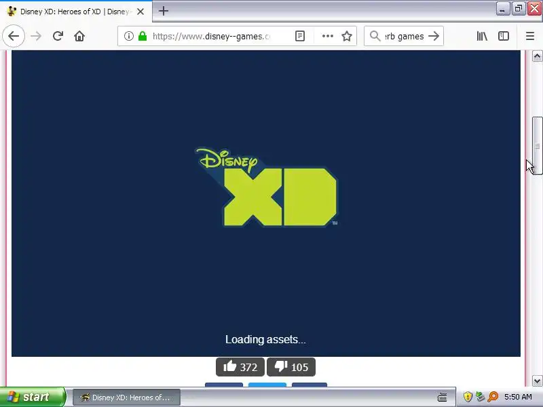
Task: Close the Disney XD tab
Action: pos(141,12)
